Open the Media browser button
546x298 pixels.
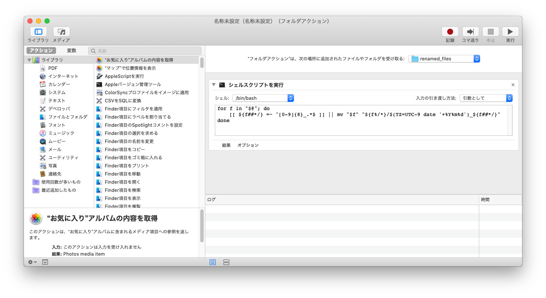[x=62, y=32]
